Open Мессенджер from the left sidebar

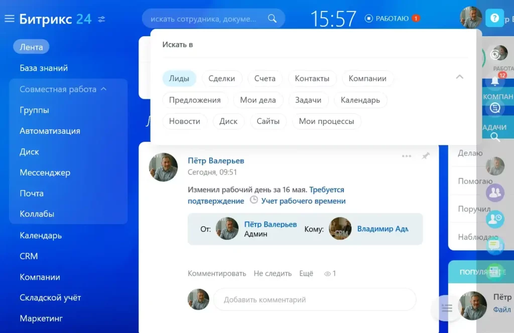pyautogui.click(x=45, y=173)
